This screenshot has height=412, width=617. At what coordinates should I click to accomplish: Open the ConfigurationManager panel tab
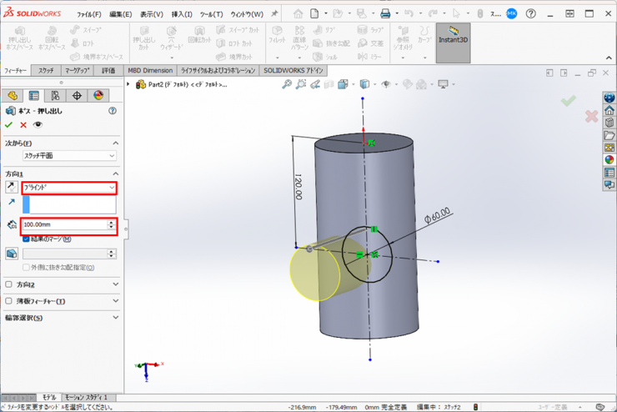[x=55, y=96]
